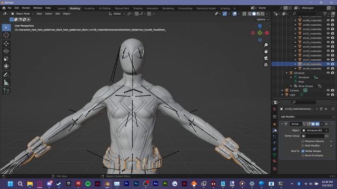This screenshot has height=189, width=337.
Task: Remove the Armature modifier with its X button
Action: pos(326,124)
